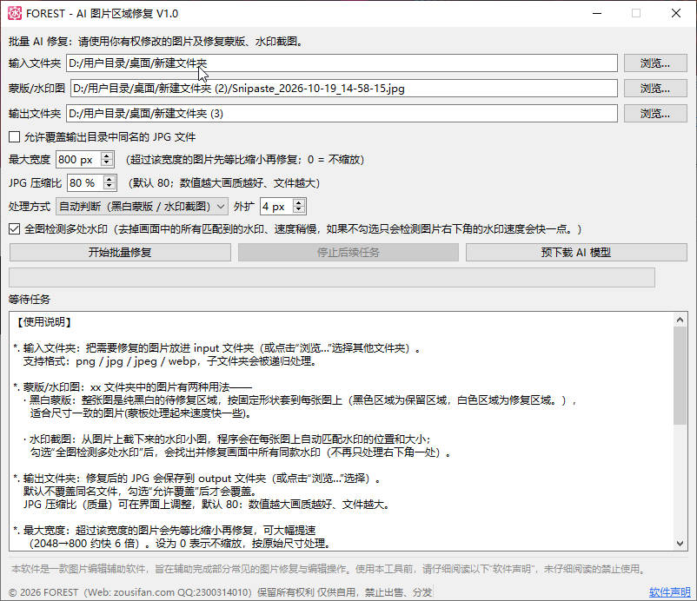Click the 黑白蒙版 explanation line

(x=300, y=400)
